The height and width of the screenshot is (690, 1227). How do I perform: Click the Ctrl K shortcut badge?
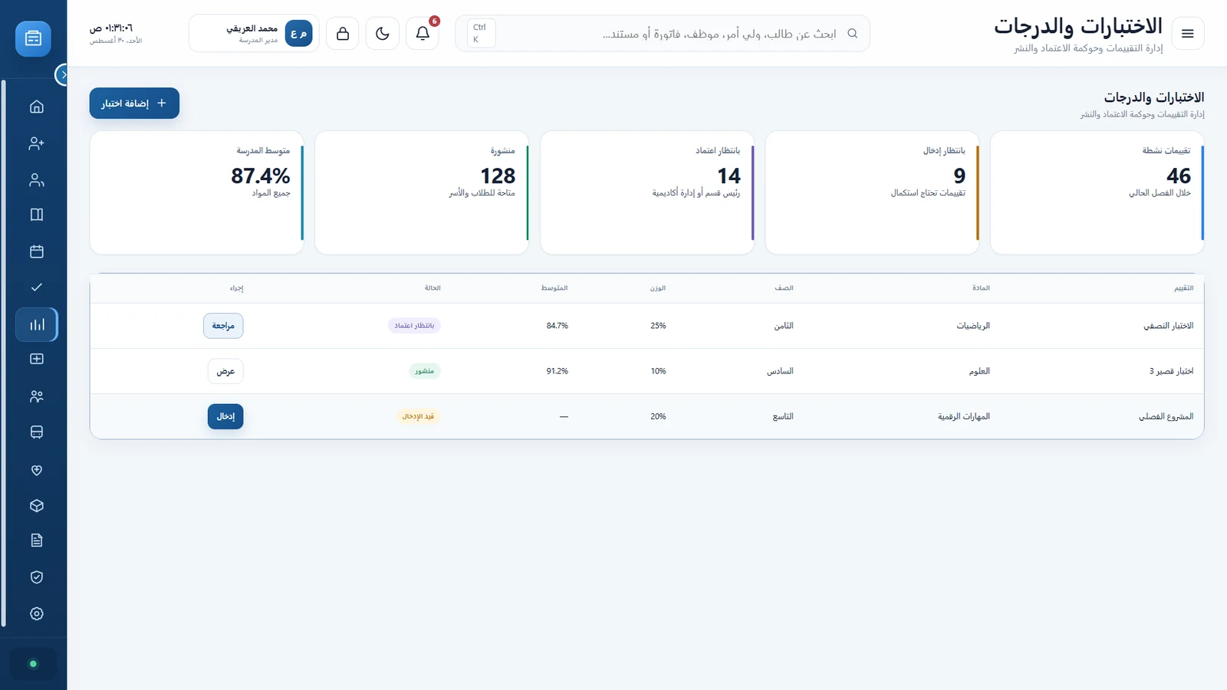481,34
